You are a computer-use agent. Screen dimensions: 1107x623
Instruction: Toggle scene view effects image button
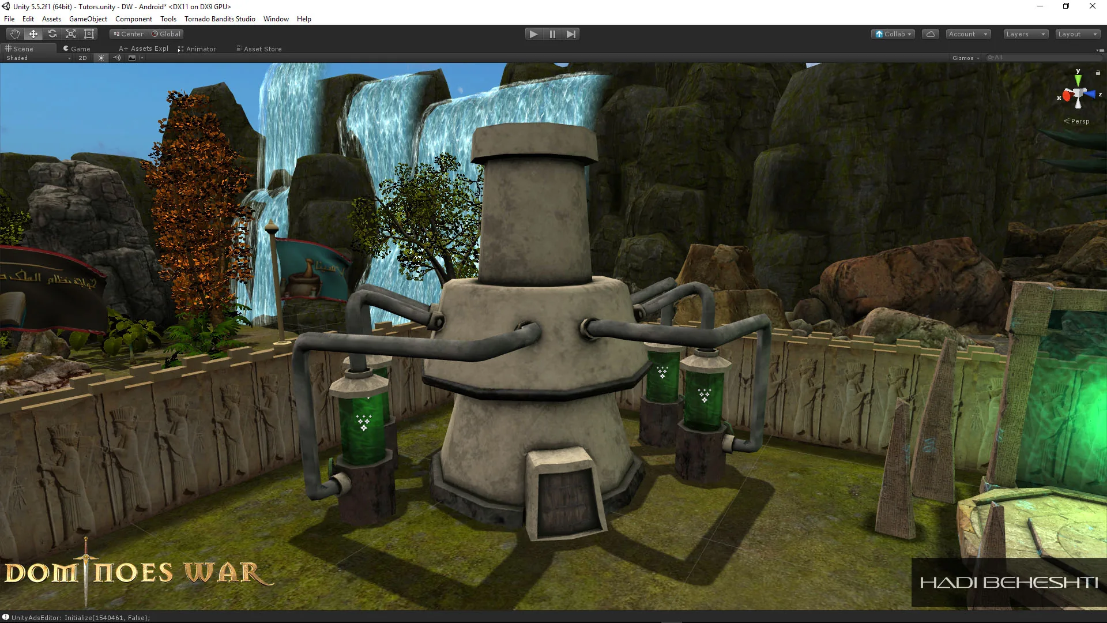[132, 58]
